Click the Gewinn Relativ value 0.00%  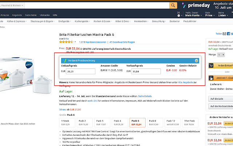tap(183, 70)
